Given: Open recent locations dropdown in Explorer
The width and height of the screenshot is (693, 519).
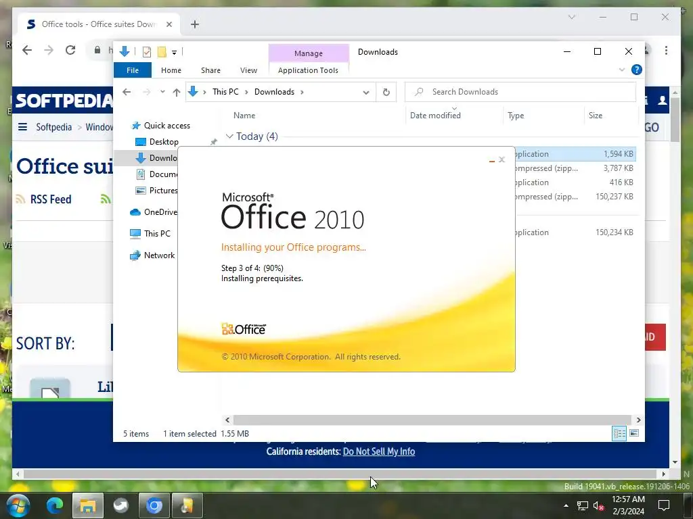Looking at the screenshot, I should pos(162,92).
